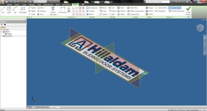Choose the Spline tool
The height and width of the screenshot is (111, 207).
point(32,8)
